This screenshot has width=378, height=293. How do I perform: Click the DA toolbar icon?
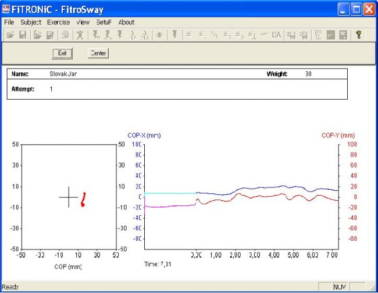(276, 35)
